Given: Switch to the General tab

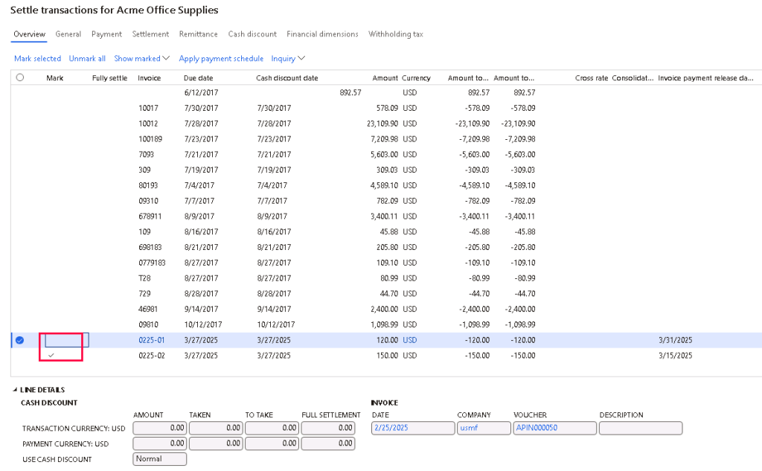Looking at the screenshot, I should pyautogui.click(x=68, y=34).
